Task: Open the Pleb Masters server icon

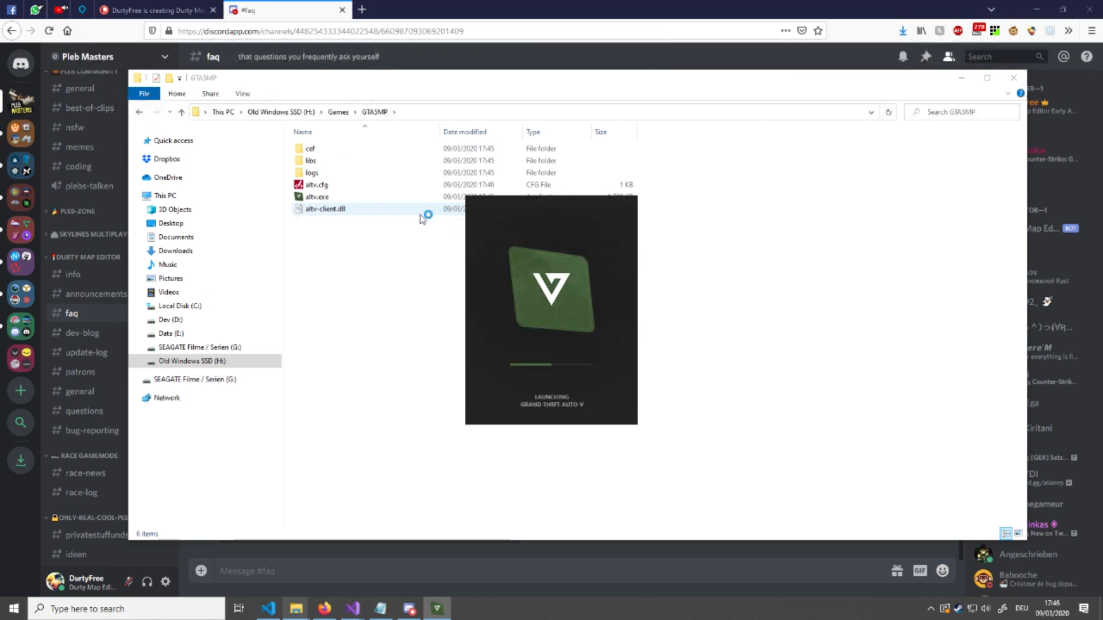Action: pos(21,101)
